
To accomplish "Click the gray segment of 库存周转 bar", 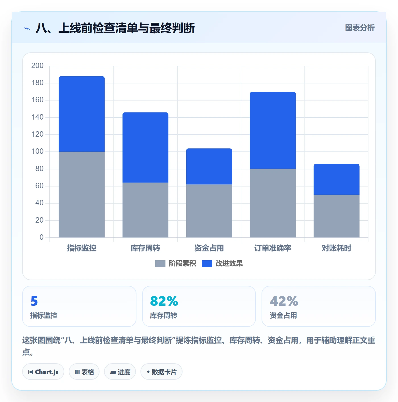I will [x=145, y=210].
